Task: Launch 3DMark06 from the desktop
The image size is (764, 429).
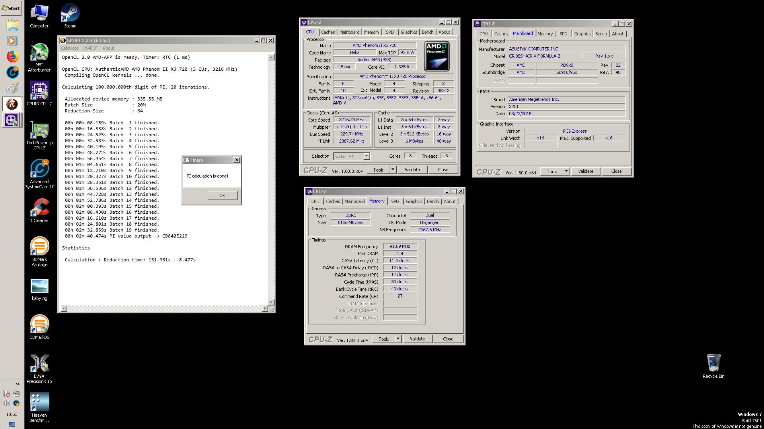Action: point(39,327)
